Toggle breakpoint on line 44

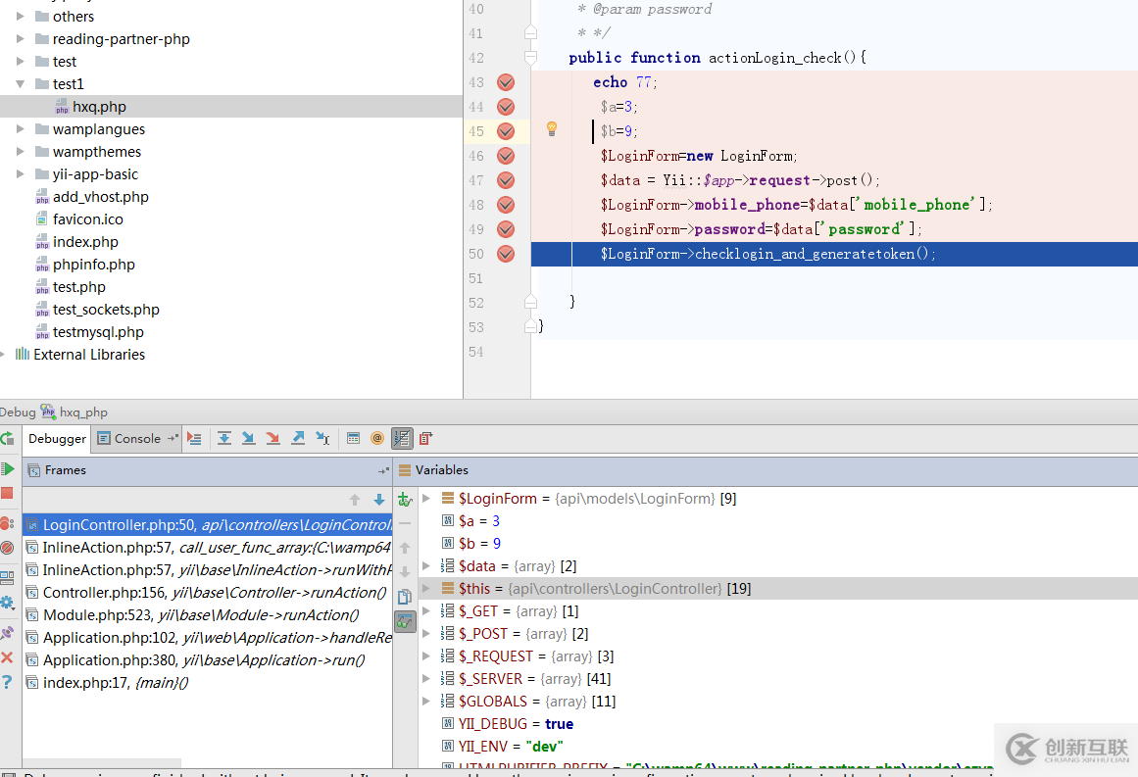click(x=506, y=108)
